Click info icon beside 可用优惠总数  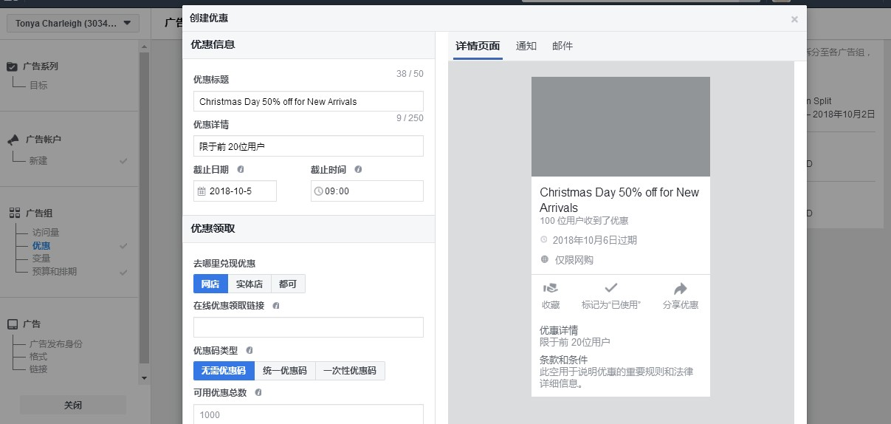click(258, 393)
